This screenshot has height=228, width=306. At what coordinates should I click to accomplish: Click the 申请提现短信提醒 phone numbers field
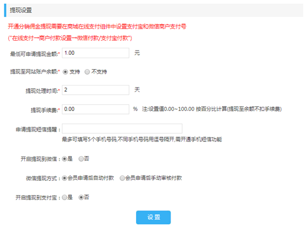click(122, 129)
